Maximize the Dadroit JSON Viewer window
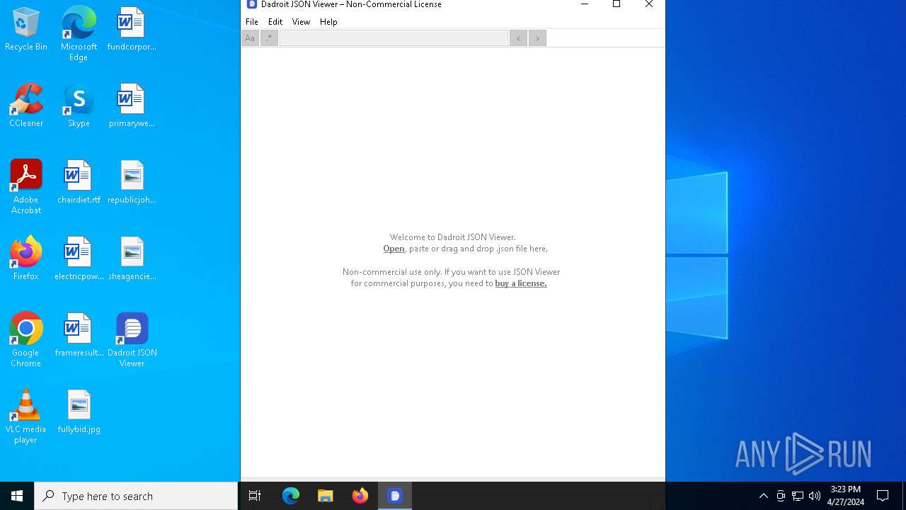This screenshot has width=906, height=510. pyautogui.click(x=617, y=5)
